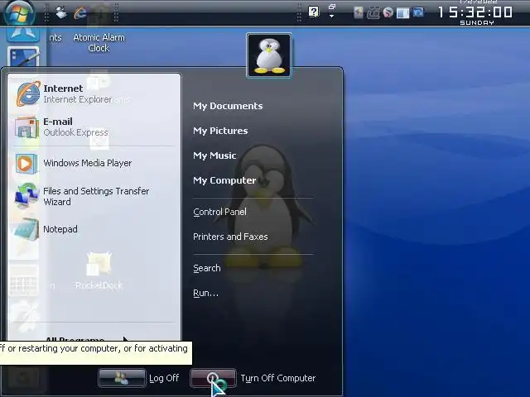
Task: Open My Music
Action: coord(214,155)
